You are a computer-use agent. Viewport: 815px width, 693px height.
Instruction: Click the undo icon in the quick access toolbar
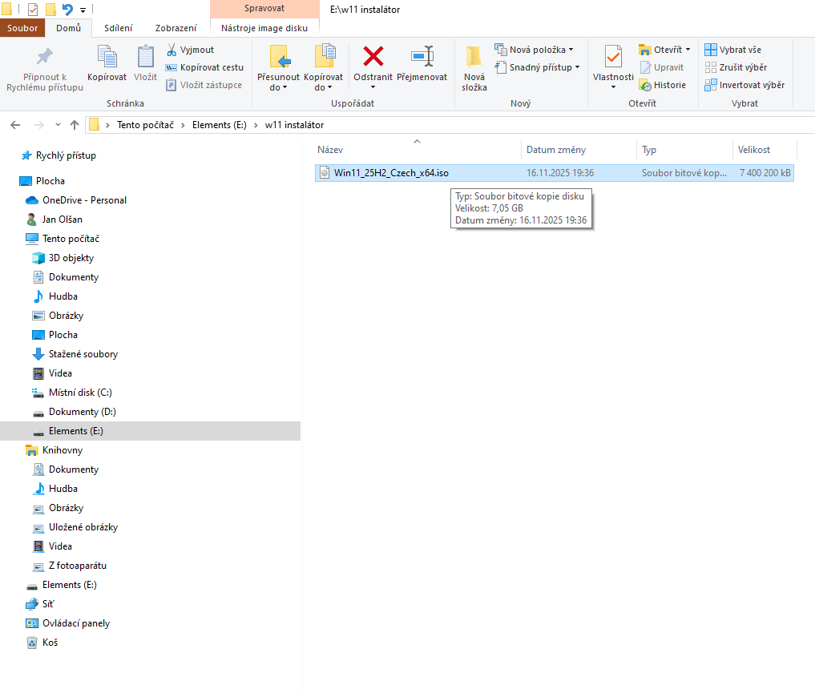click(x=67, y=10)
